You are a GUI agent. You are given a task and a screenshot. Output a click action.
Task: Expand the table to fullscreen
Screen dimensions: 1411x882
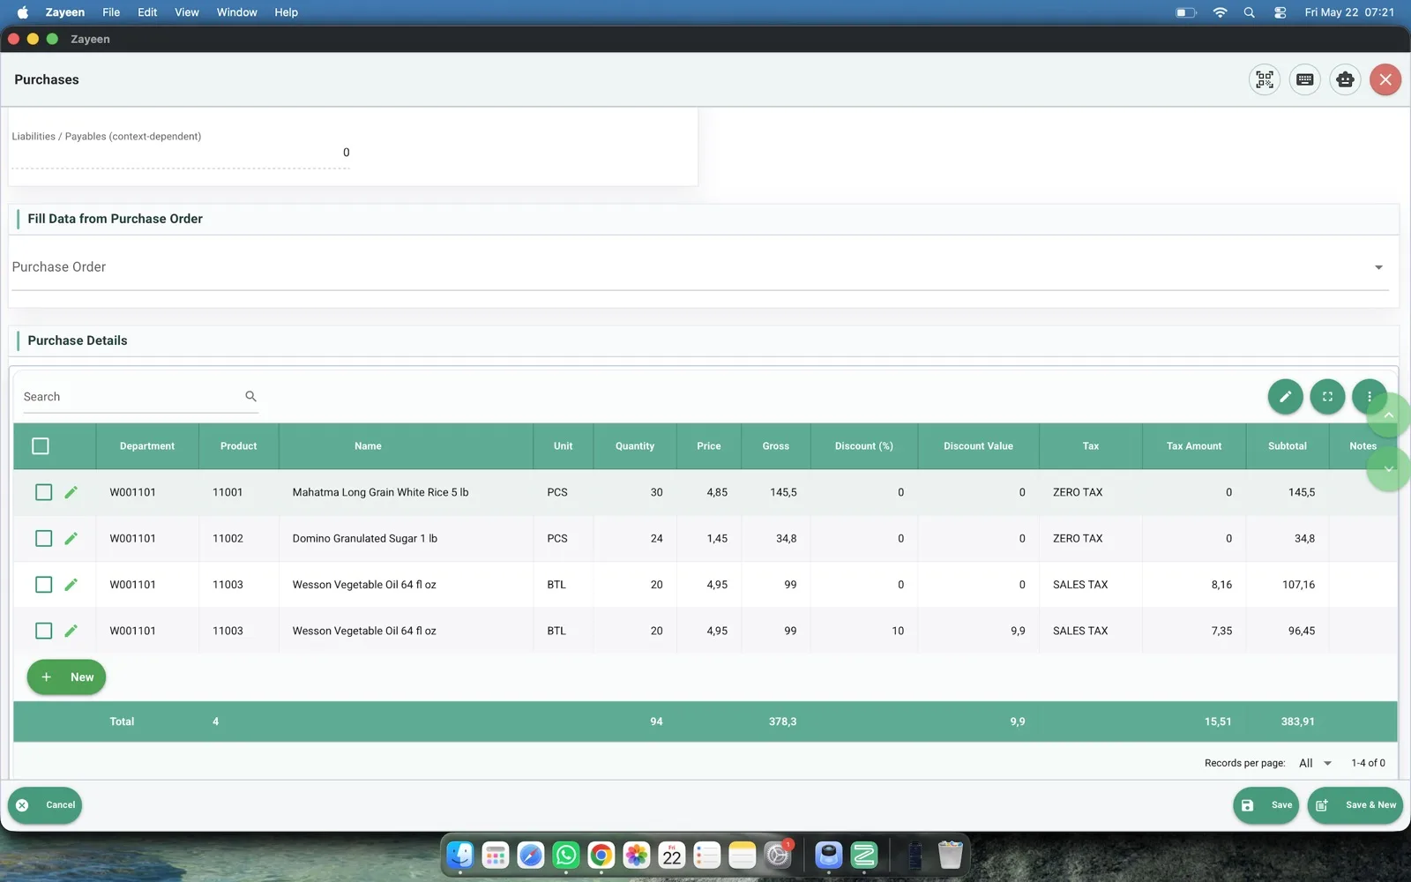(1327, 397)
